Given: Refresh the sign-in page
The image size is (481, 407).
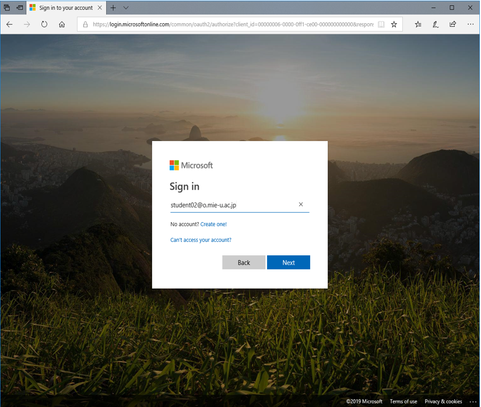Looking at the screenshot, I should coord(44,24).
